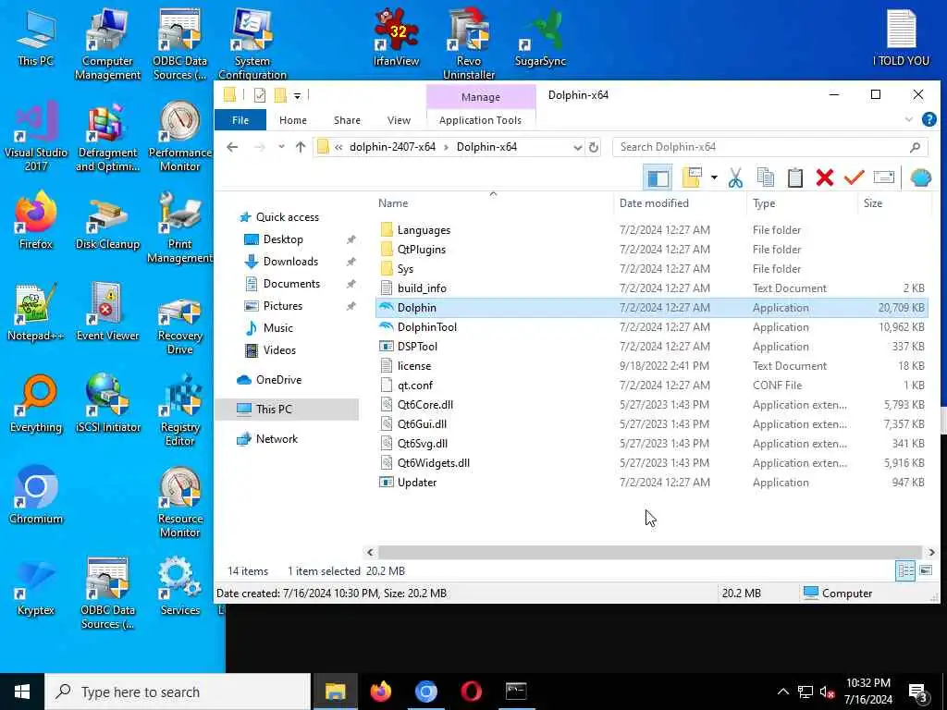
Task: Click the search magnifier icon in Explorer
Action: point(915,147)
